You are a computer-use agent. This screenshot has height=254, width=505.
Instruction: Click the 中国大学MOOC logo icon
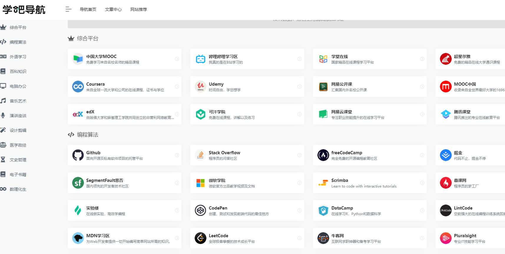(x=78, y=59)
